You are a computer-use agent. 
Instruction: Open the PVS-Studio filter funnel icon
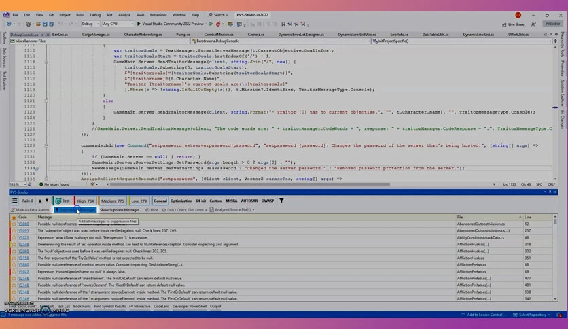281,201
